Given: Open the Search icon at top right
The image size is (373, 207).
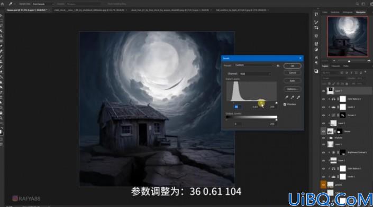Looking at the screenshot, I should click(x=357, y=4).
